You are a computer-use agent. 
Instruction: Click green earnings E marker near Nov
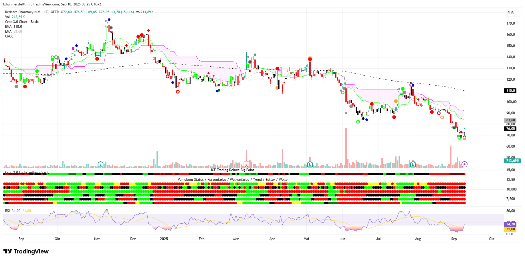click(100, 164)
